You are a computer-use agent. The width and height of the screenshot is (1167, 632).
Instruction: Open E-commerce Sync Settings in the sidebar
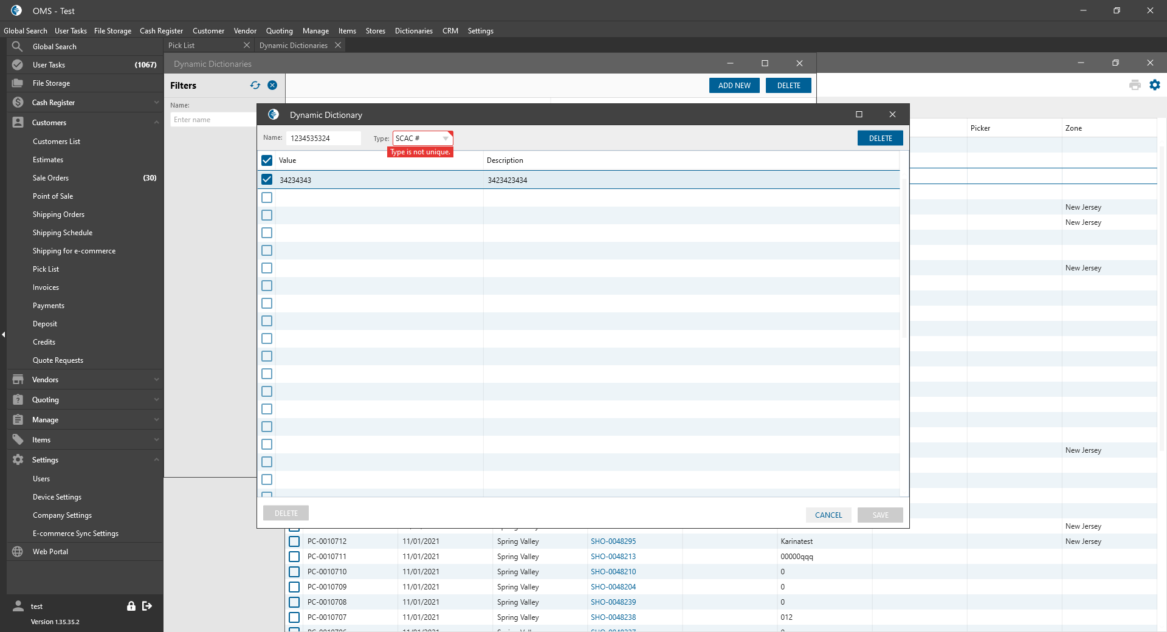point(75,533)
